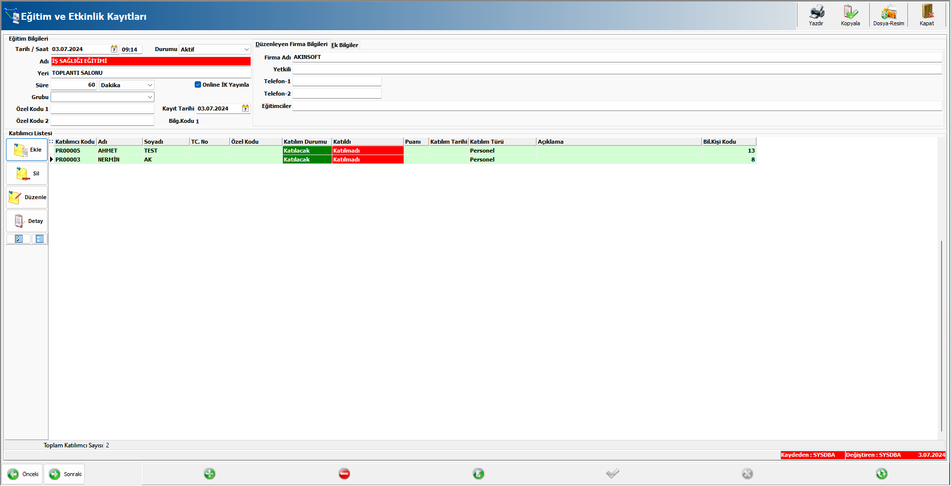Click the grey checkmark save icon
This screenshot has width=951, height=486.
(613, 474)
